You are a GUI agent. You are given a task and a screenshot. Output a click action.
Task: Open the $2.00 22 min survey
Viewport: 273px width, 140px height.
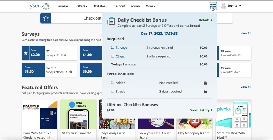coord(49,53)
